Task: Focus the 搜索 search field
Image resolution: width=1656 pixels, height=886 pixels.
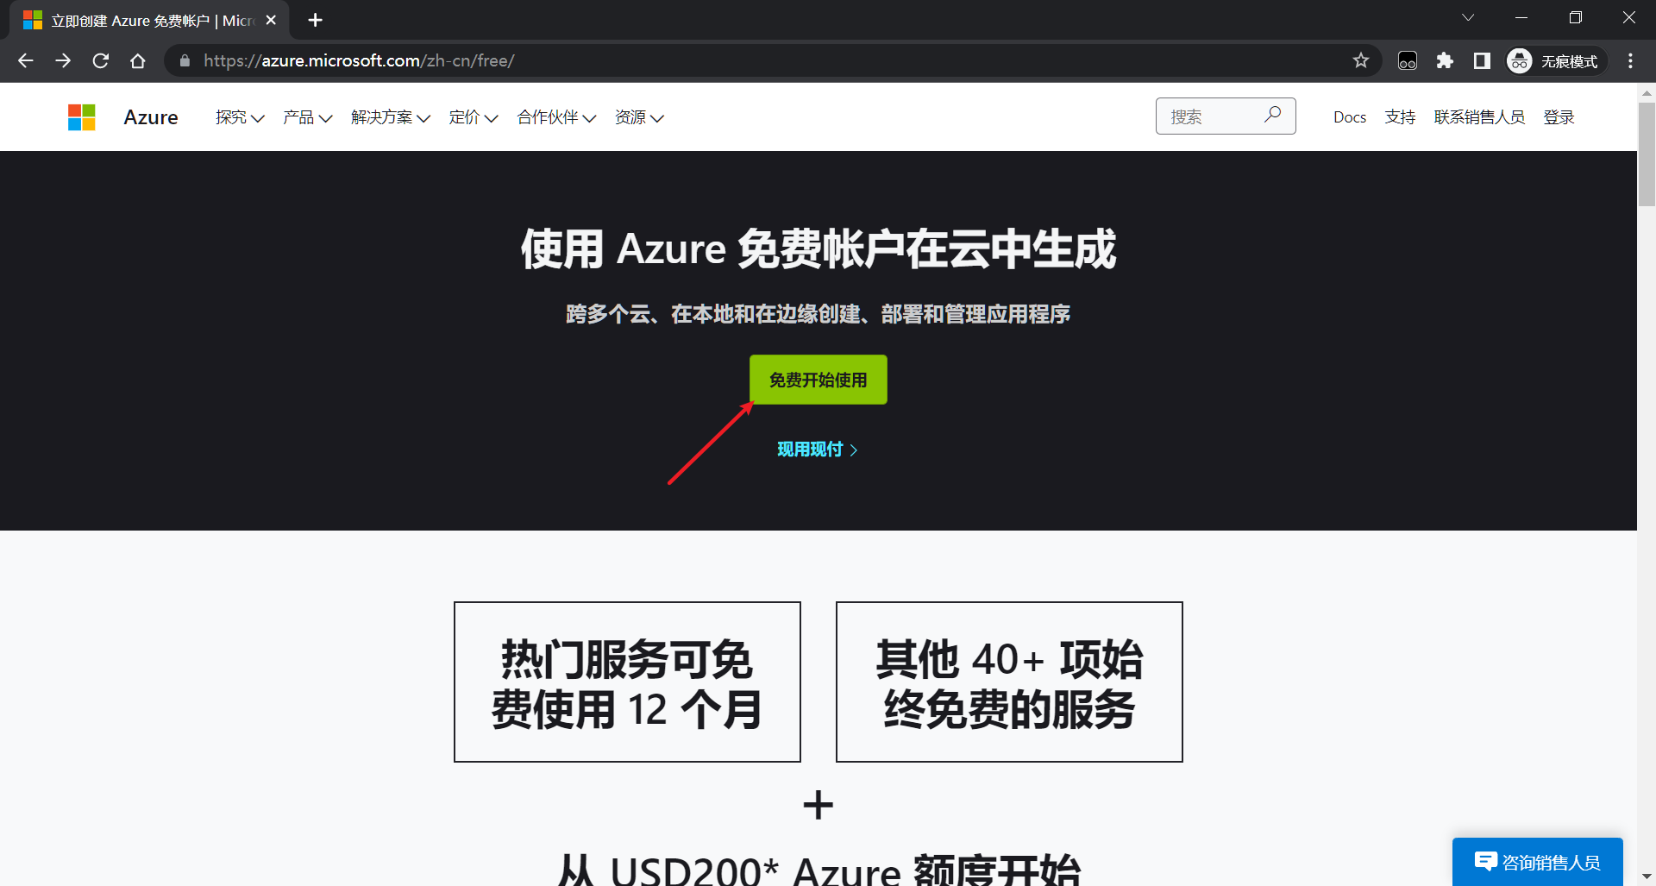Action: [x=1226, y=116]
